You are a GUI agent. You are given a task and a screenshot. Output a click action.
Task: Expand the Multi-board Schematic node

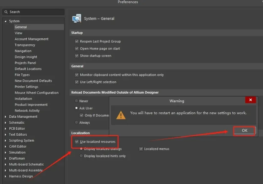(x=5, y=164)
